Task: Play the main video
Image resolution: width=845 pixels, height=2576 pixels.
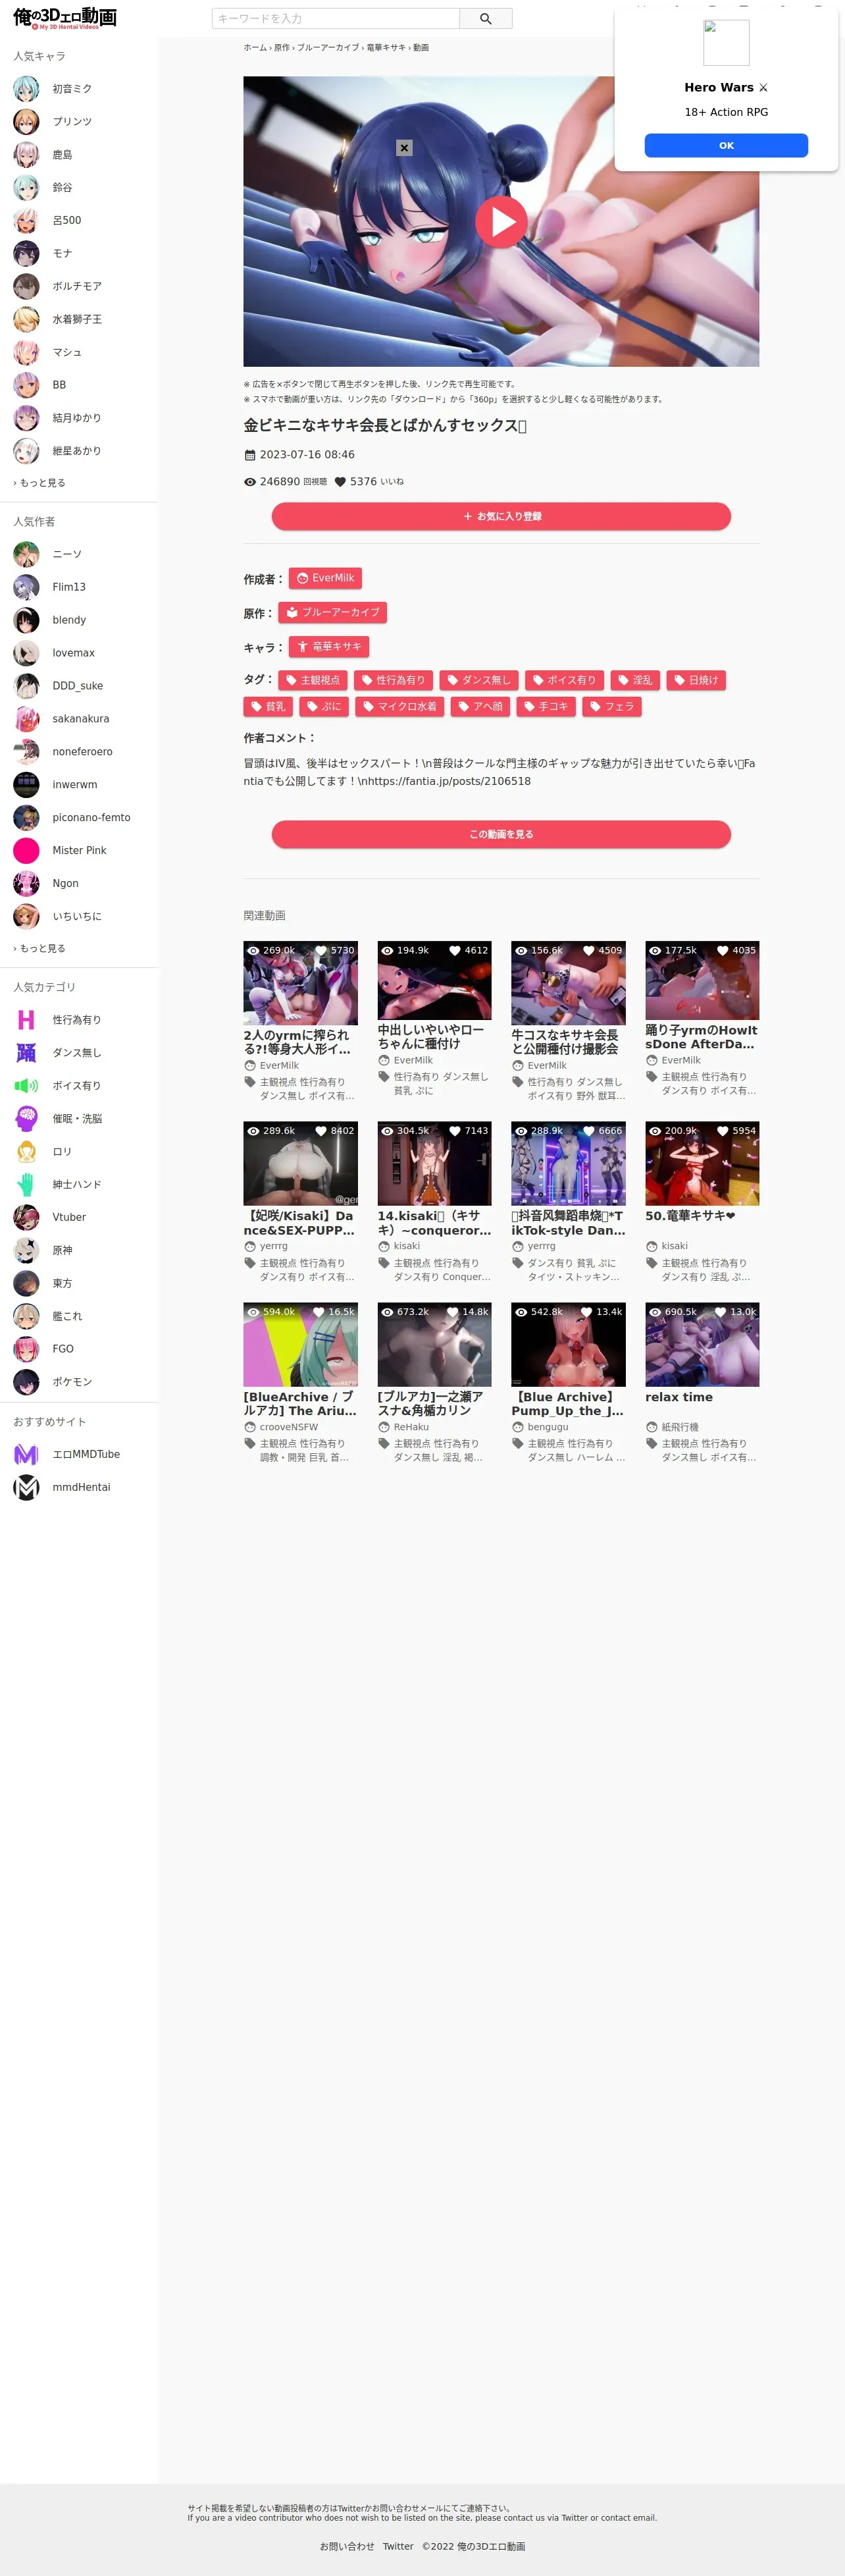Action: point(501,222)
